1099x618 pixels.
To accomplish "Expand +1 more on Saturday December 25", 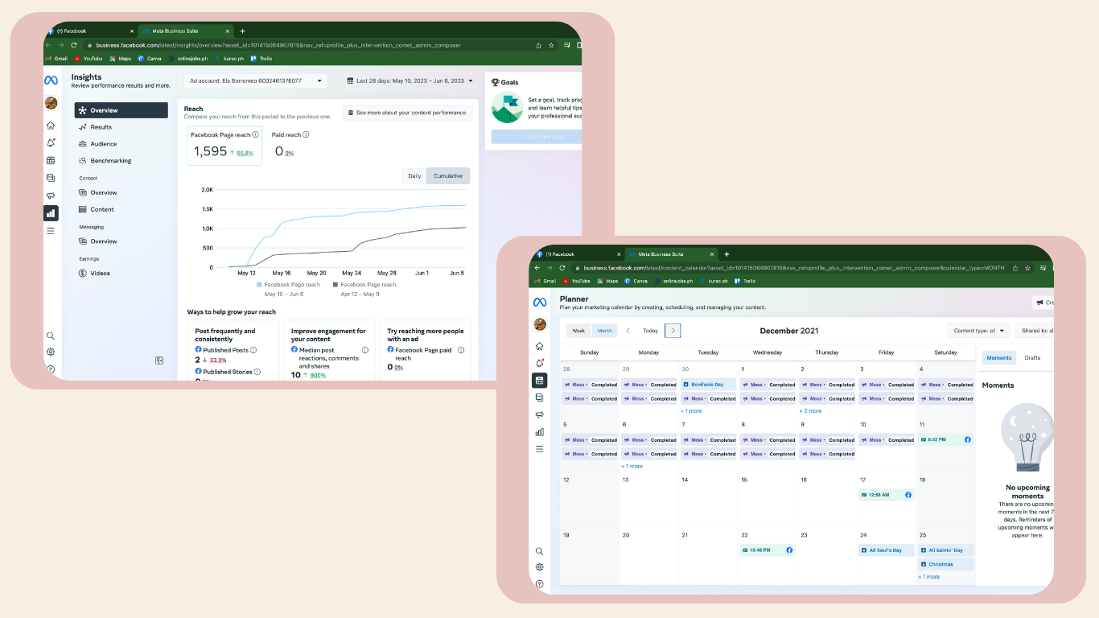I will tap(929, 577).
